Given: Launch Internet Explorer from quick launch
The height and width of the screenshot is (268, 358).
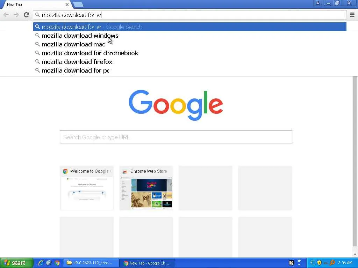Looking at the screenshot, I should 41,263.
